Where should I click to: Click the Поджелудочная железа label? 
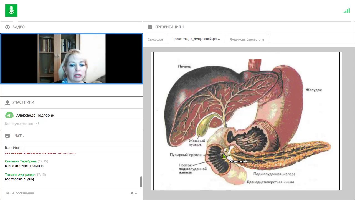pyautogui.click(x=274, y=174)
